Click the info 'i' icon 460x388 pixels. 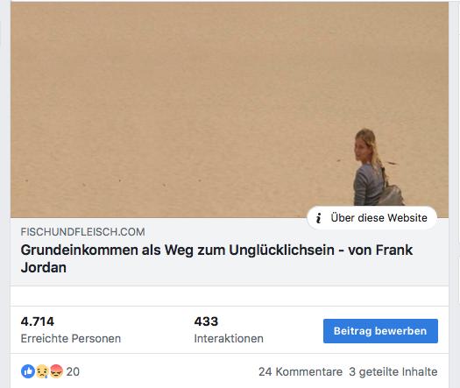pyautogui.click(x=319, y=218)
